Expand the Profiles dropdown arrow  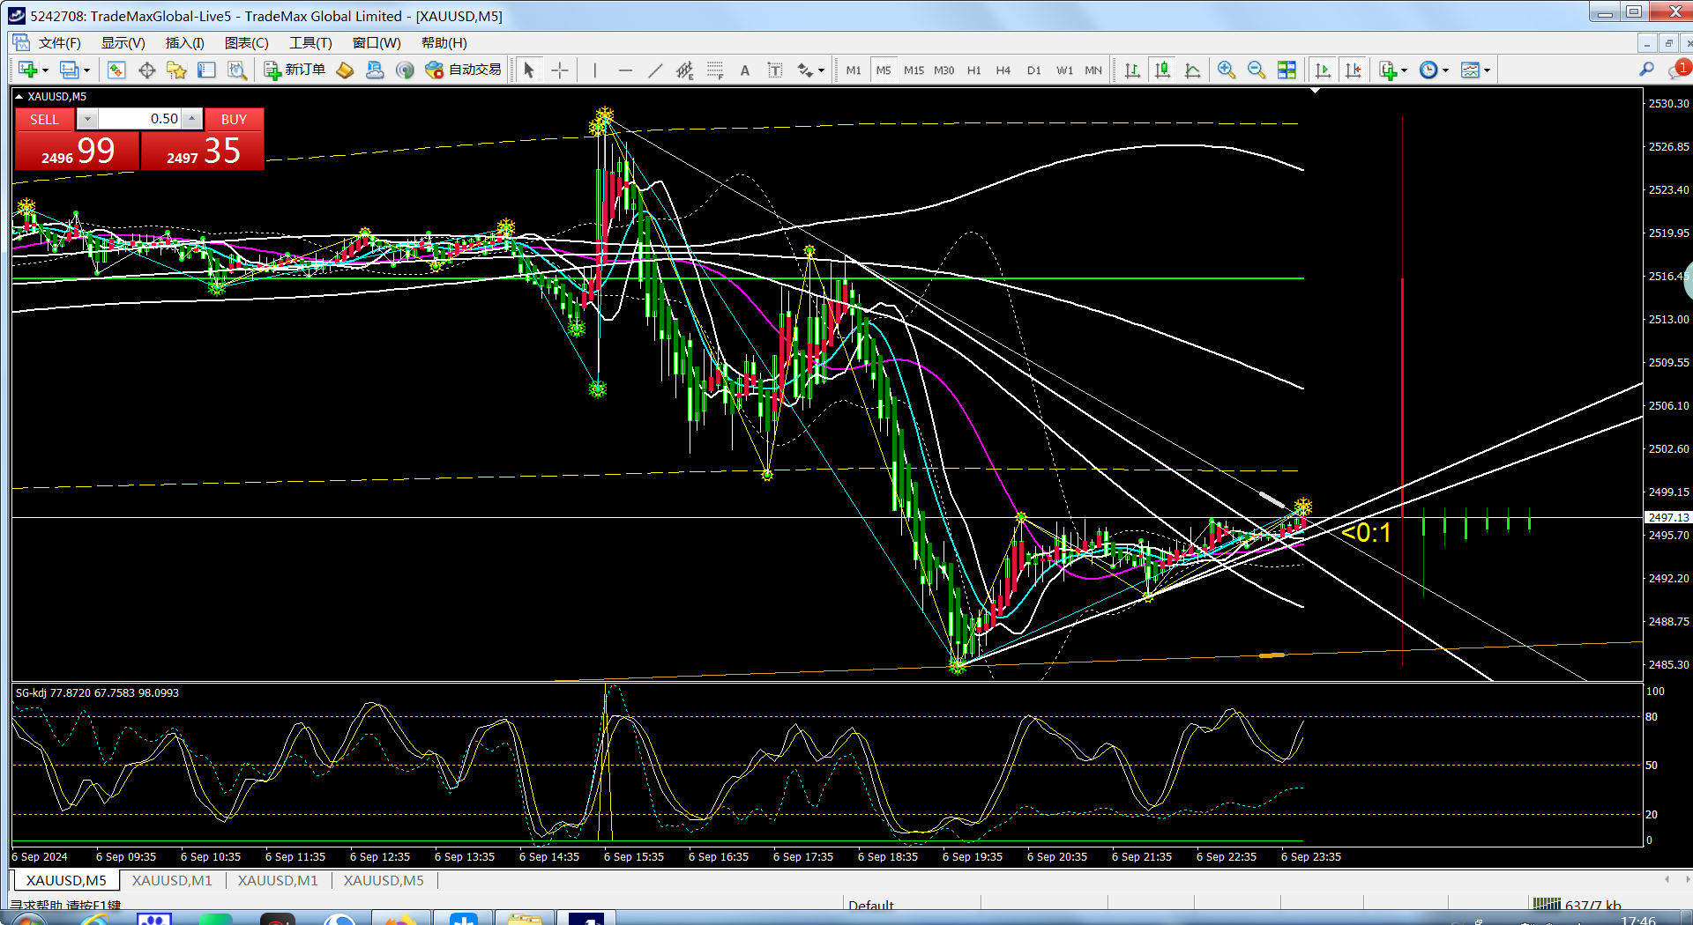(x=86, y=70)
